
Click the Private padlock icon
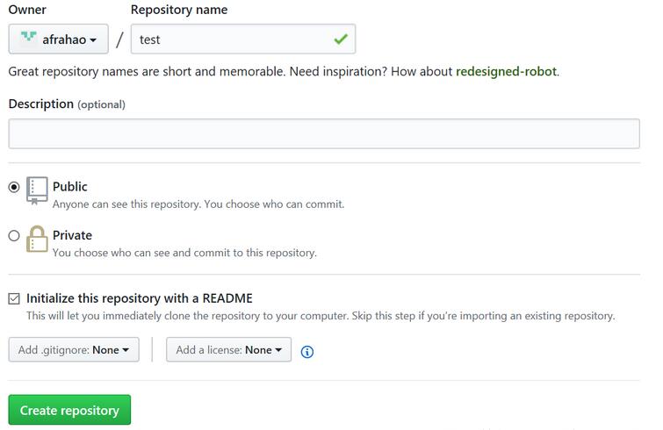37,239
